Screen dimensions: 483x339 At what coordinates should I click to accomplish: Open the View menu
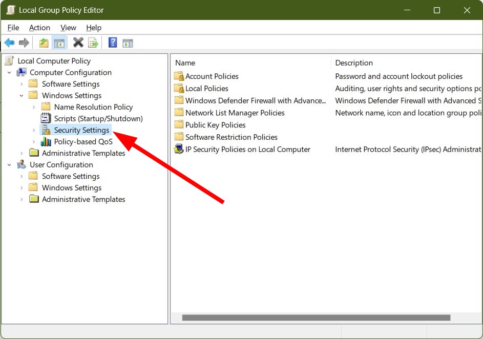pyautogui.click(x=68, y=28)
